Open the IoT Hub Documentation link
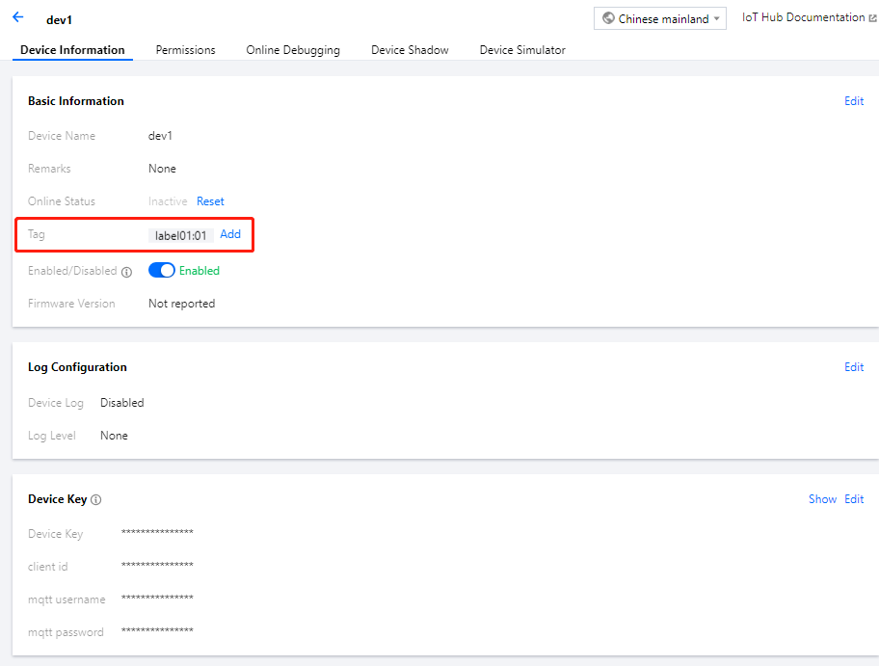Image resolution: width=879 pixels, height=666 pixels. point(803,18)
